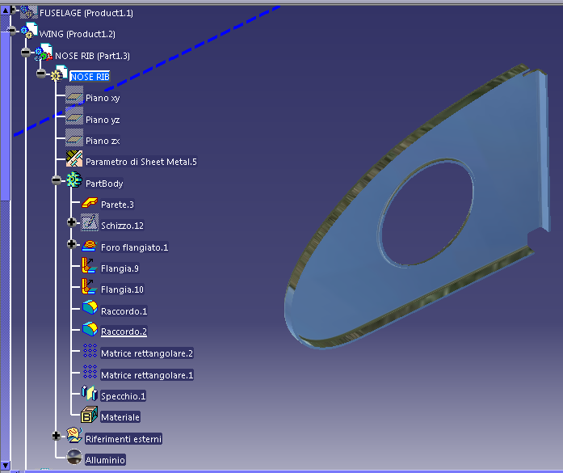Click the Matrice rettangolare.1 pattern icon

click(90, 372)
